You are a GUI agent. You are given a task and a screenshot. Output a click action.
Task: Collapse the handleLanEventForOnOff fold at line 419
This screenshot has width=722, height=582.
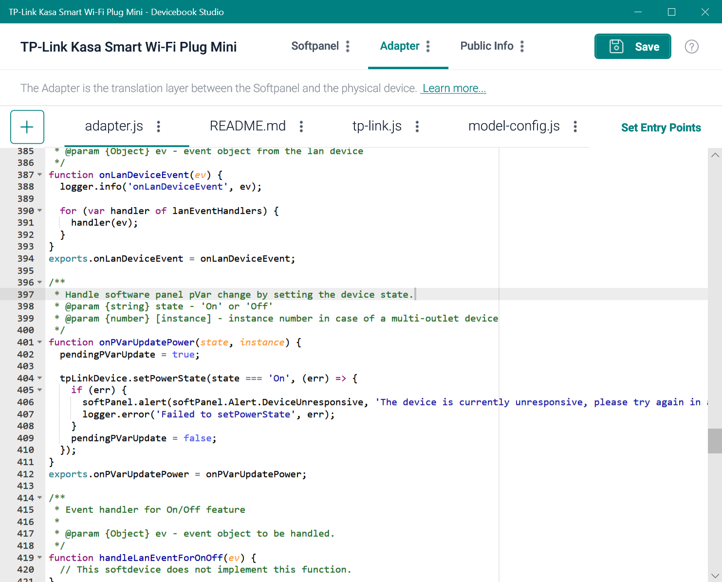40,558
